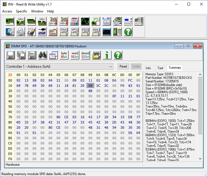Screen dimensions: 208x177
Task: Open the ACPI tables tool
Action: pos(139,21)
